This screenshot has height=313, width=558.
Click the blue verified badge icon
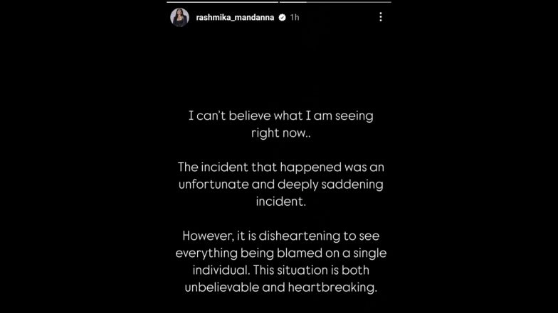pos(283,18)
